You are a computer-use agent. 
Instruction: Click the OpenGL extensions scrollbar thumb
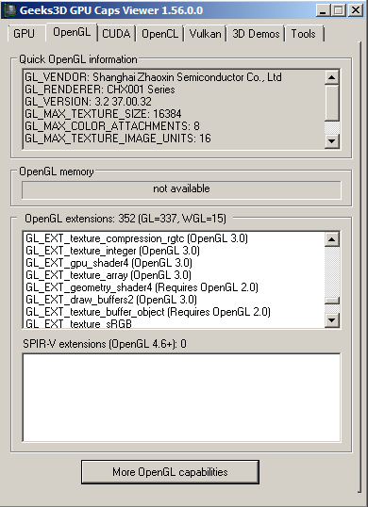point(332,301)
